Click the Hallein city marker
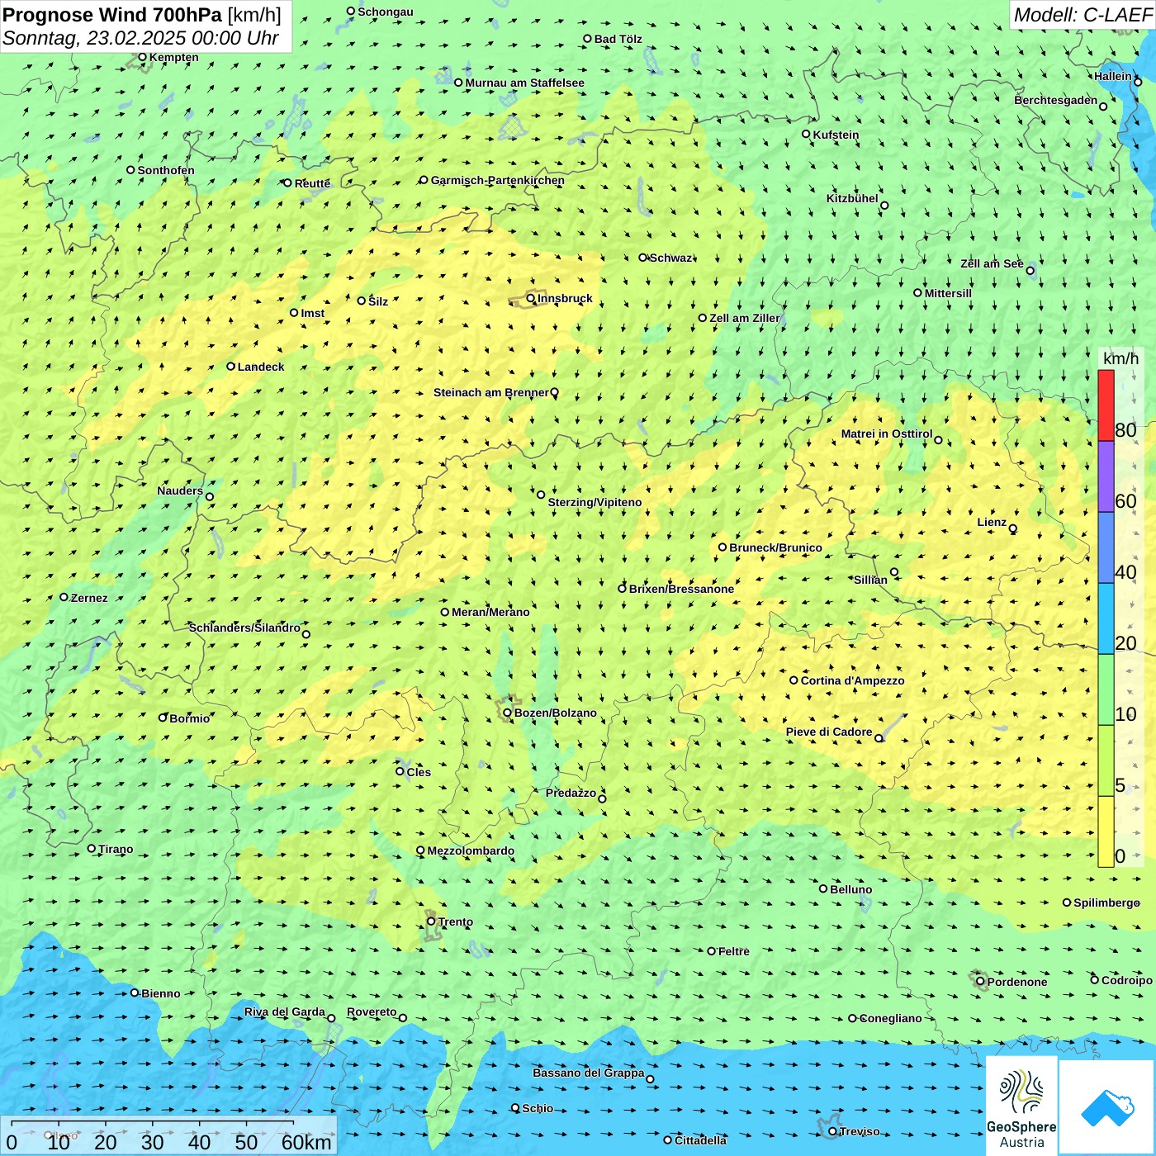 click(1137, 82)
